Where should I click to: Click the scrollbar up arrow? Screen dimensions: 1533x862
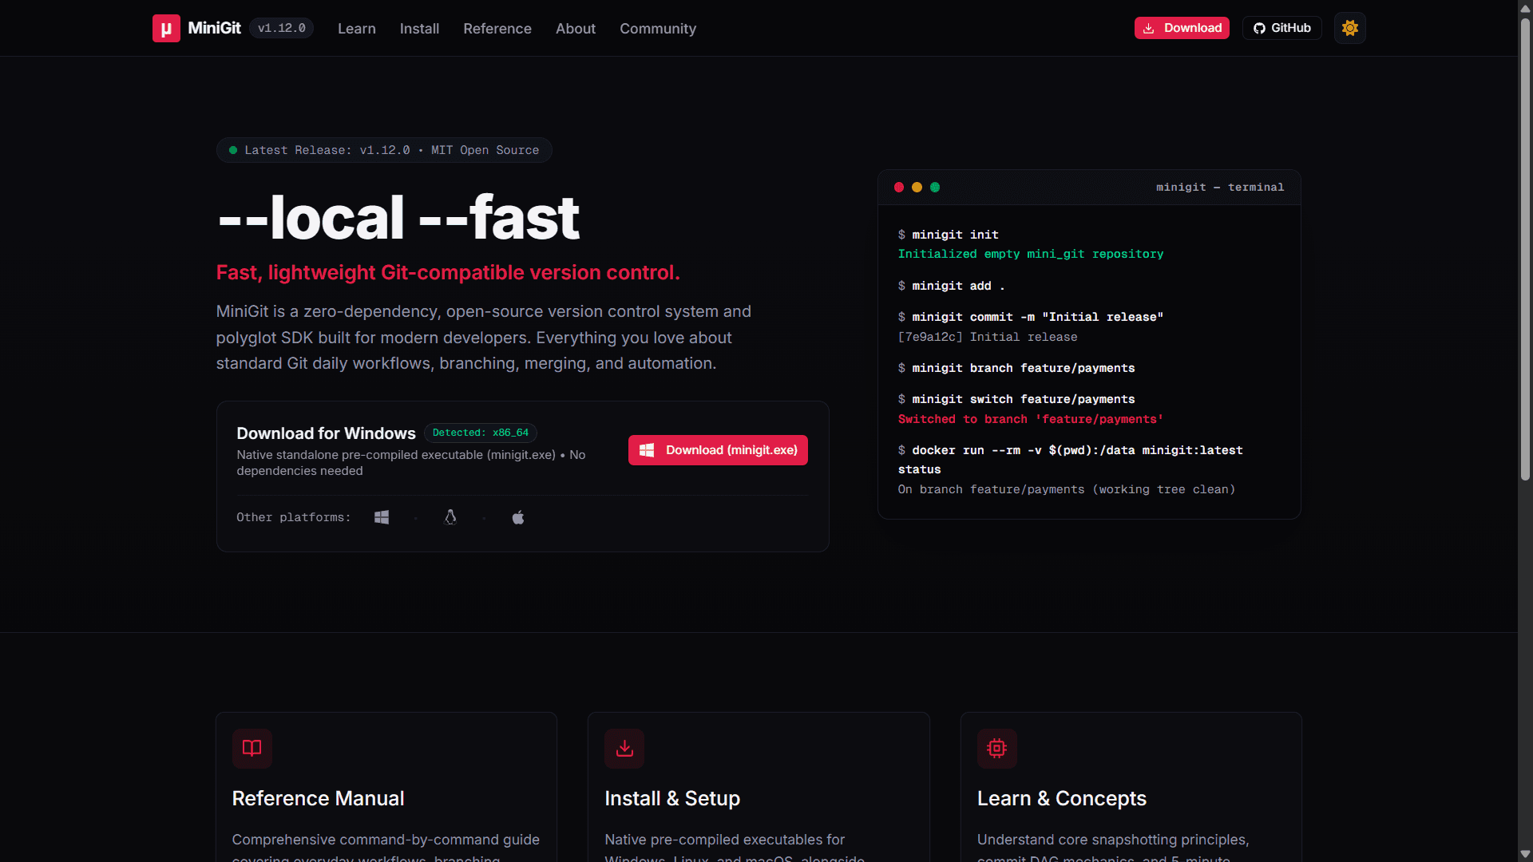pos(1525,7)
